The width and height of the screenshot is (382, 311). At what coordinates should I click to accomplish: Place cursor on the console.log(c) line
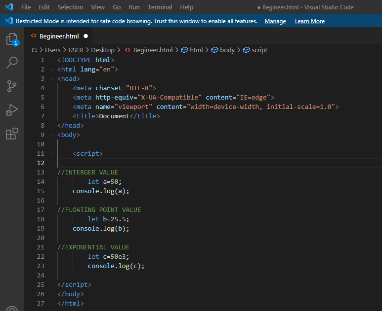click(x=116, y=266)
